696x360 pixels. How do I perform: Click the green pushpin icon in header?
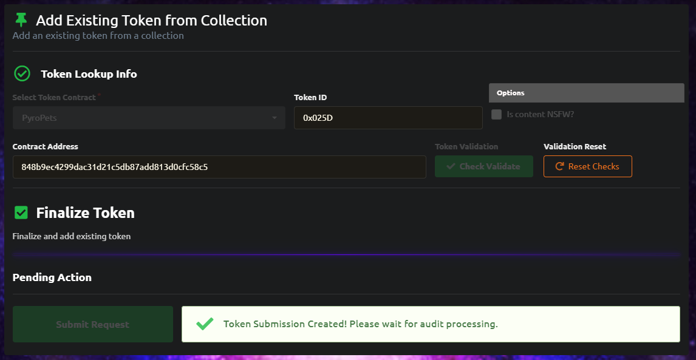coord(21,20)
